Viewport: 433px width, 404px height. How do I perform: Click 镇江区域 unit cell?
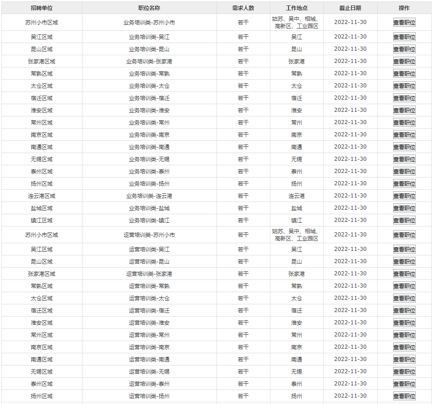click(42, 221)
